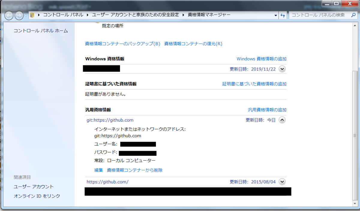The image size is (360, 211).
Task: Open 資格情報コンテナーのバックアップ(B) link
Action: pyautogui.click(x=123, y=44)
